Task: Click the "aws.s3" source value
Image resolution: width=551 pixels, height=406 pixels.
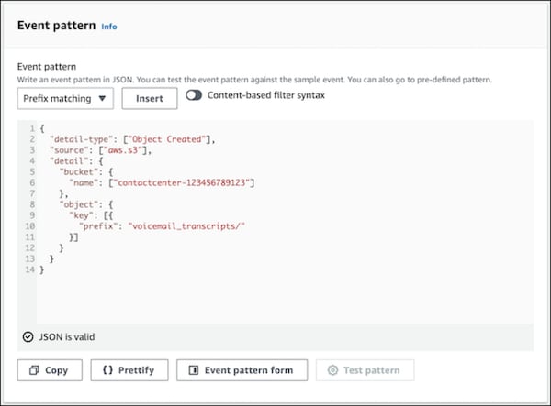Action: point(123,150)
